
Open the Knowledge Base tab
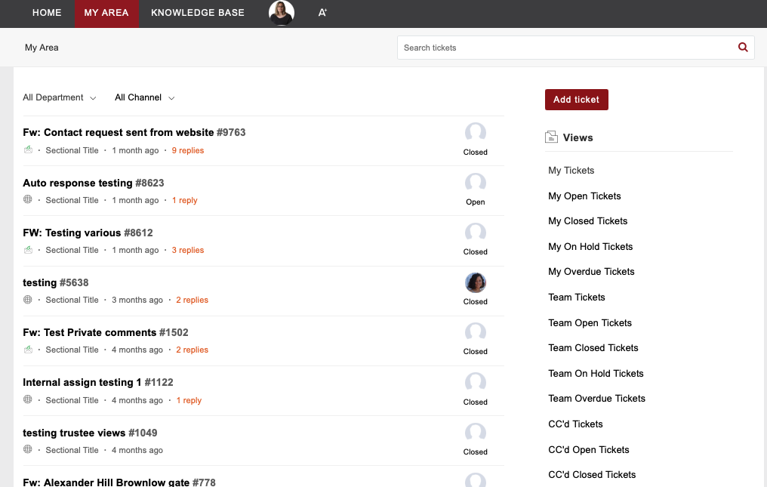198,13
